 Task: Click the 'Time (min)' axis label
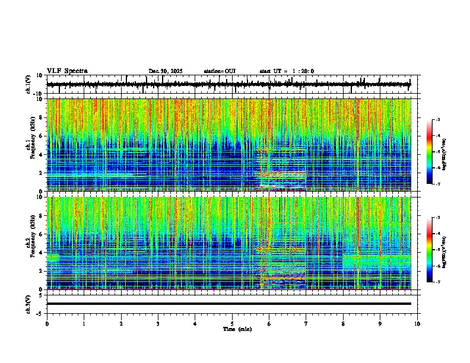click(237, 329)
